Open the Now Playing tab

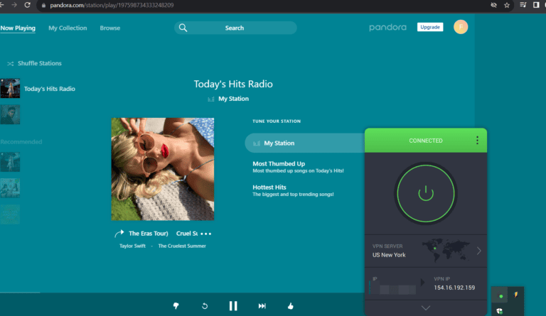pos(18,28)
